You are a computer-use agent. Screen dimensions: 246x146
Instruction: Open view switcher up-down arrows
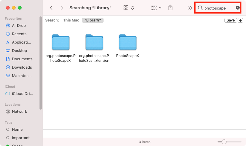(133, 8)
